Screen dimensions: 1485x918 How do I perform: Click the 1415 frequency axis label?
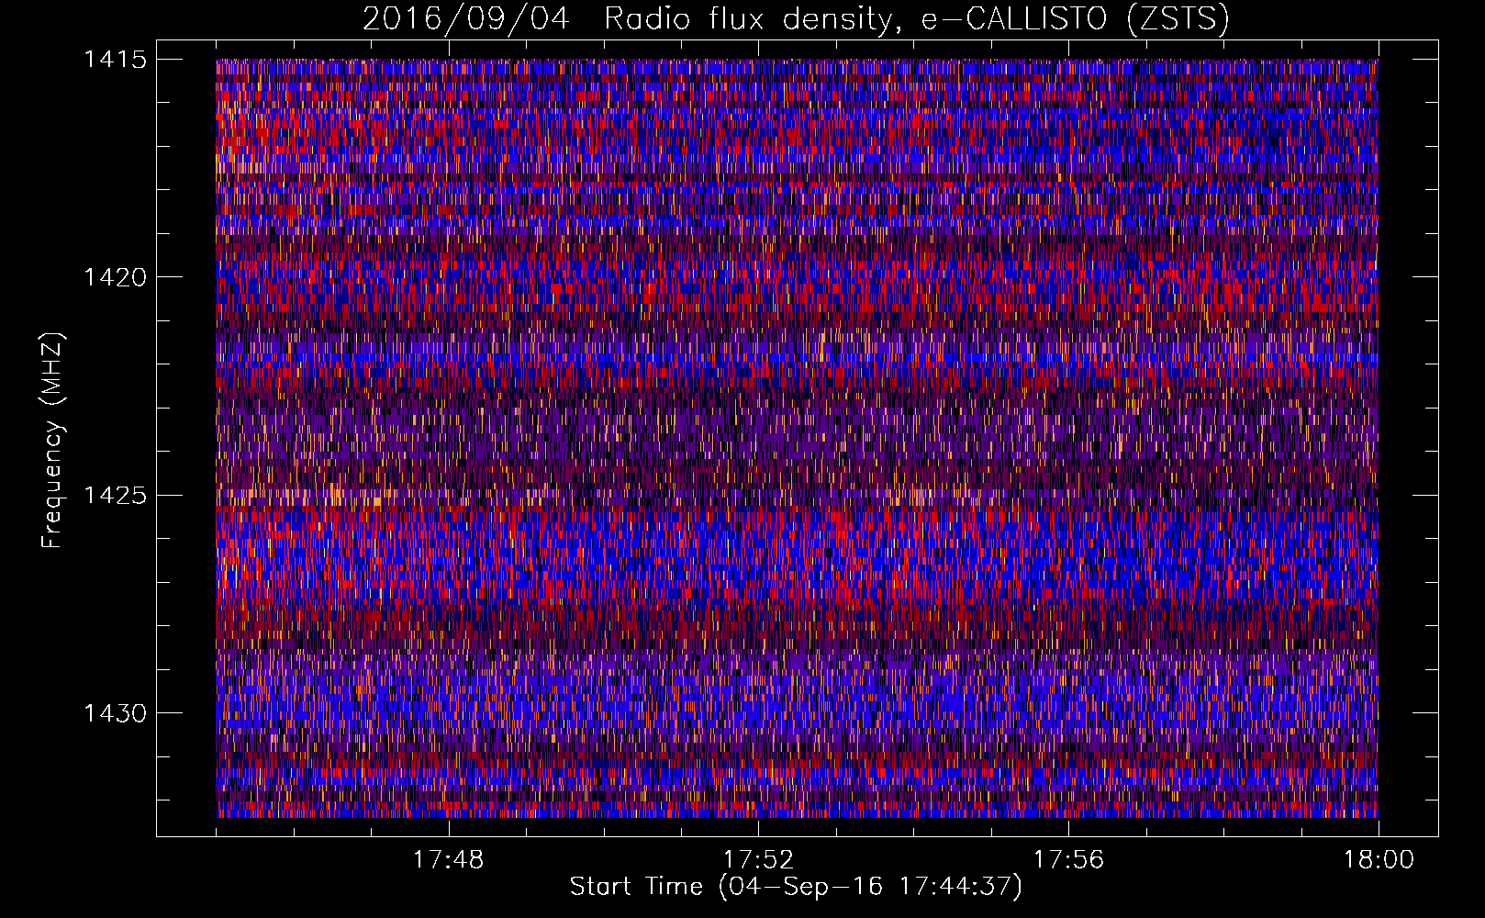115,60
